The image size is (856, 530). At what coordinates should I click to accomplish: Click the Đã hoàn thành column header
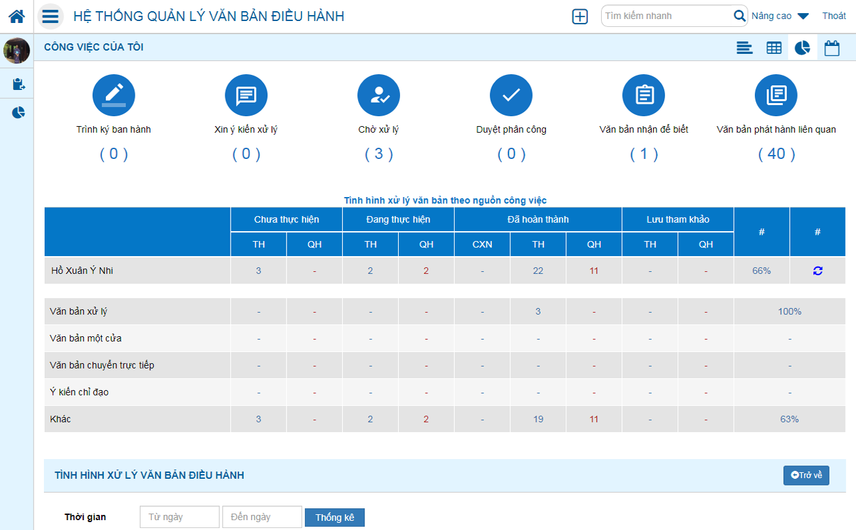point(538,219)
